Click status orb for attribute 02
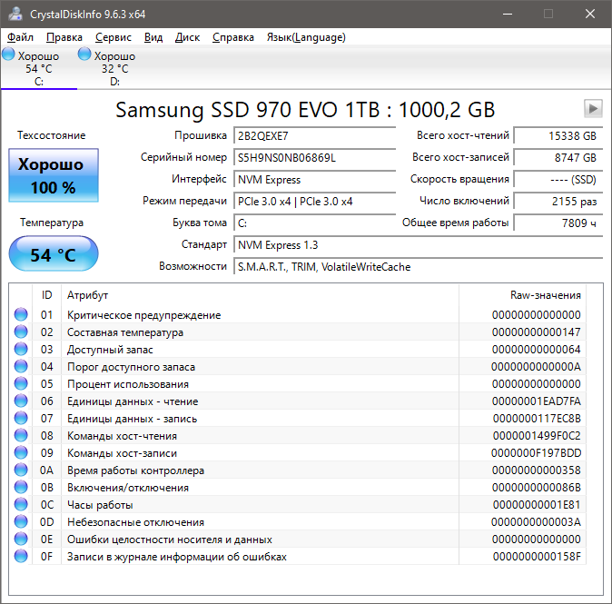 [21, 332]
